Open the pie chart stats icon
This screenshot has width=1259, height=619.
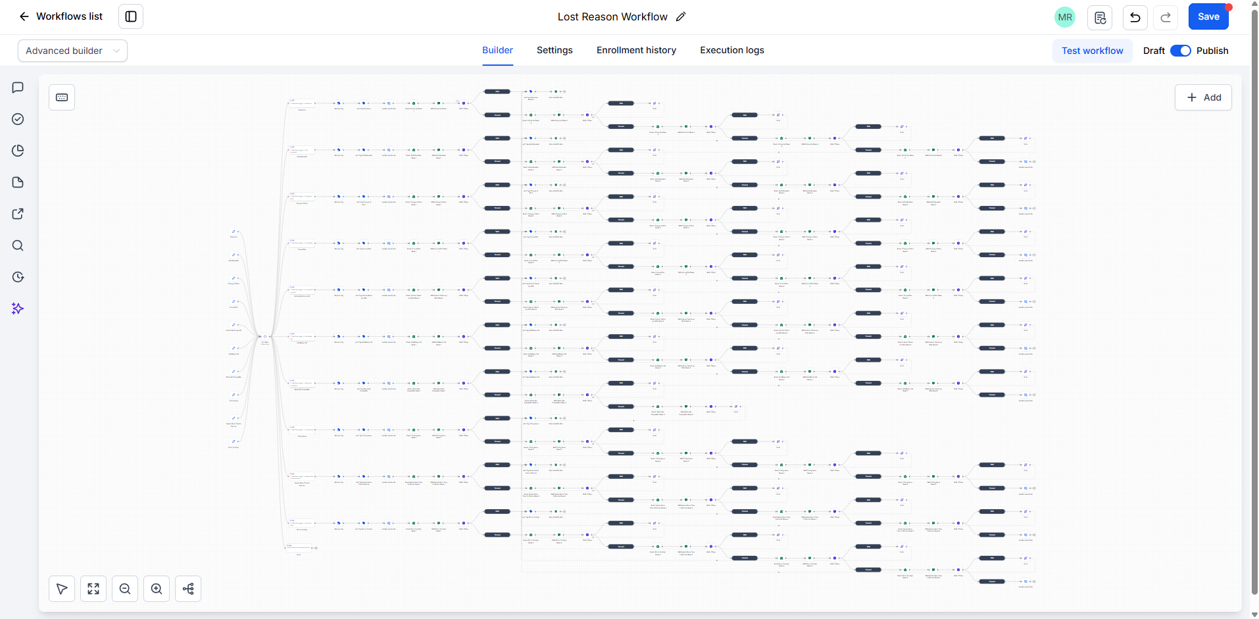[18, 151]
